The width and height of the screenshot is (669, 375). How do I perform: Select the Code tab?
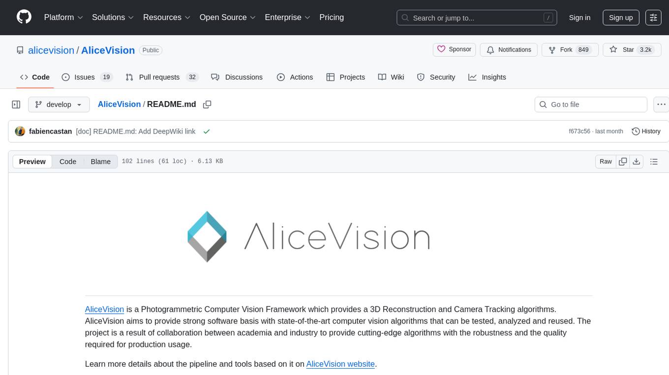coord(35,77)
